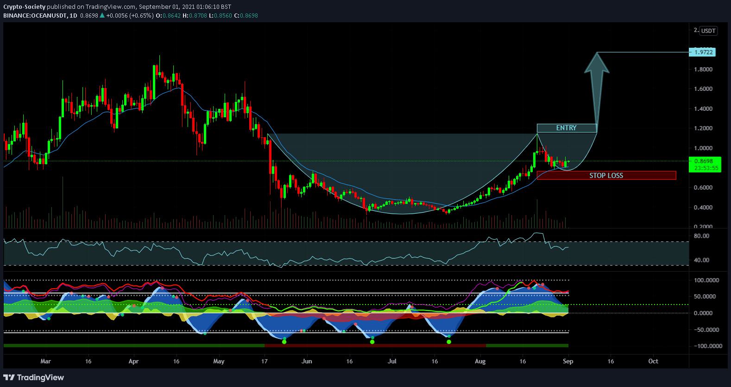Click the 16 date label between Sep and Oct
Viewport: 731px width, 387px height.
point(611,361)
